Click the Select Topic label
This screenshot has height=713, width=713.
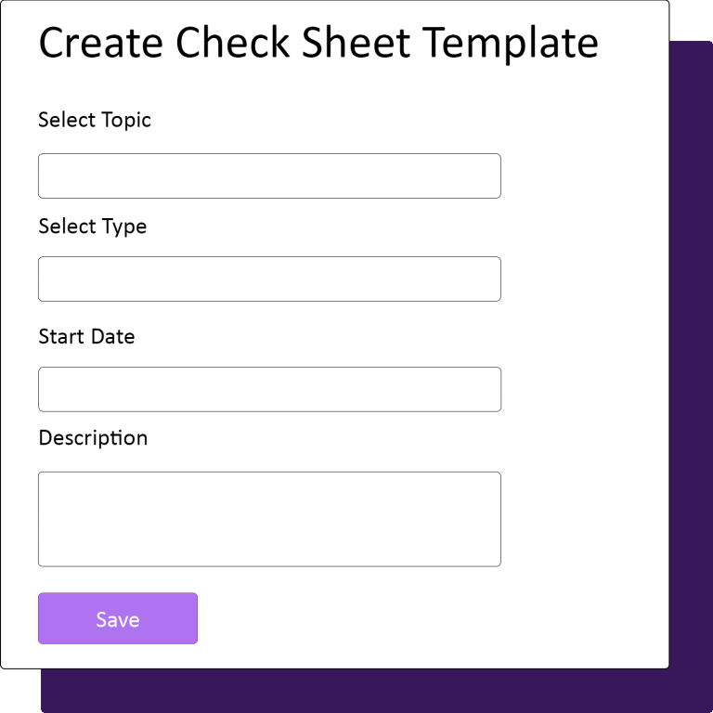[x=95, y=121]
